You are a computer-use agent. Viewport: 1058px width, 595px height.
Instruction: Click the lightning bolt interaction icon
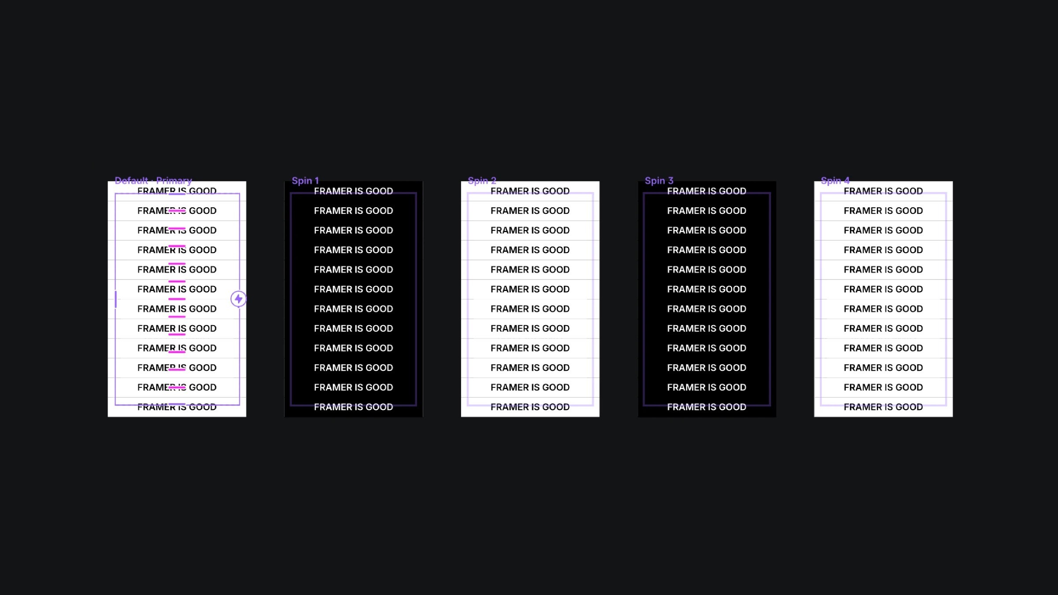point(238,299)
